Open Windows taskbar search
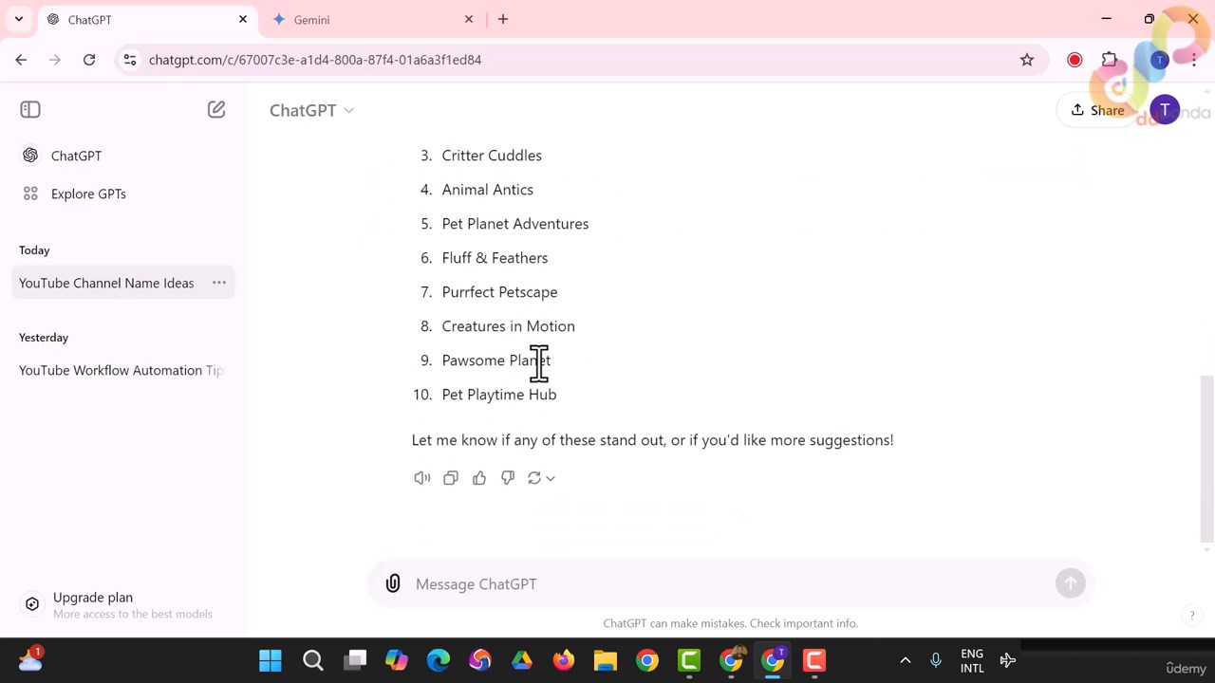The width and height of the screenshot is (1215, 683). click(312, 660)
